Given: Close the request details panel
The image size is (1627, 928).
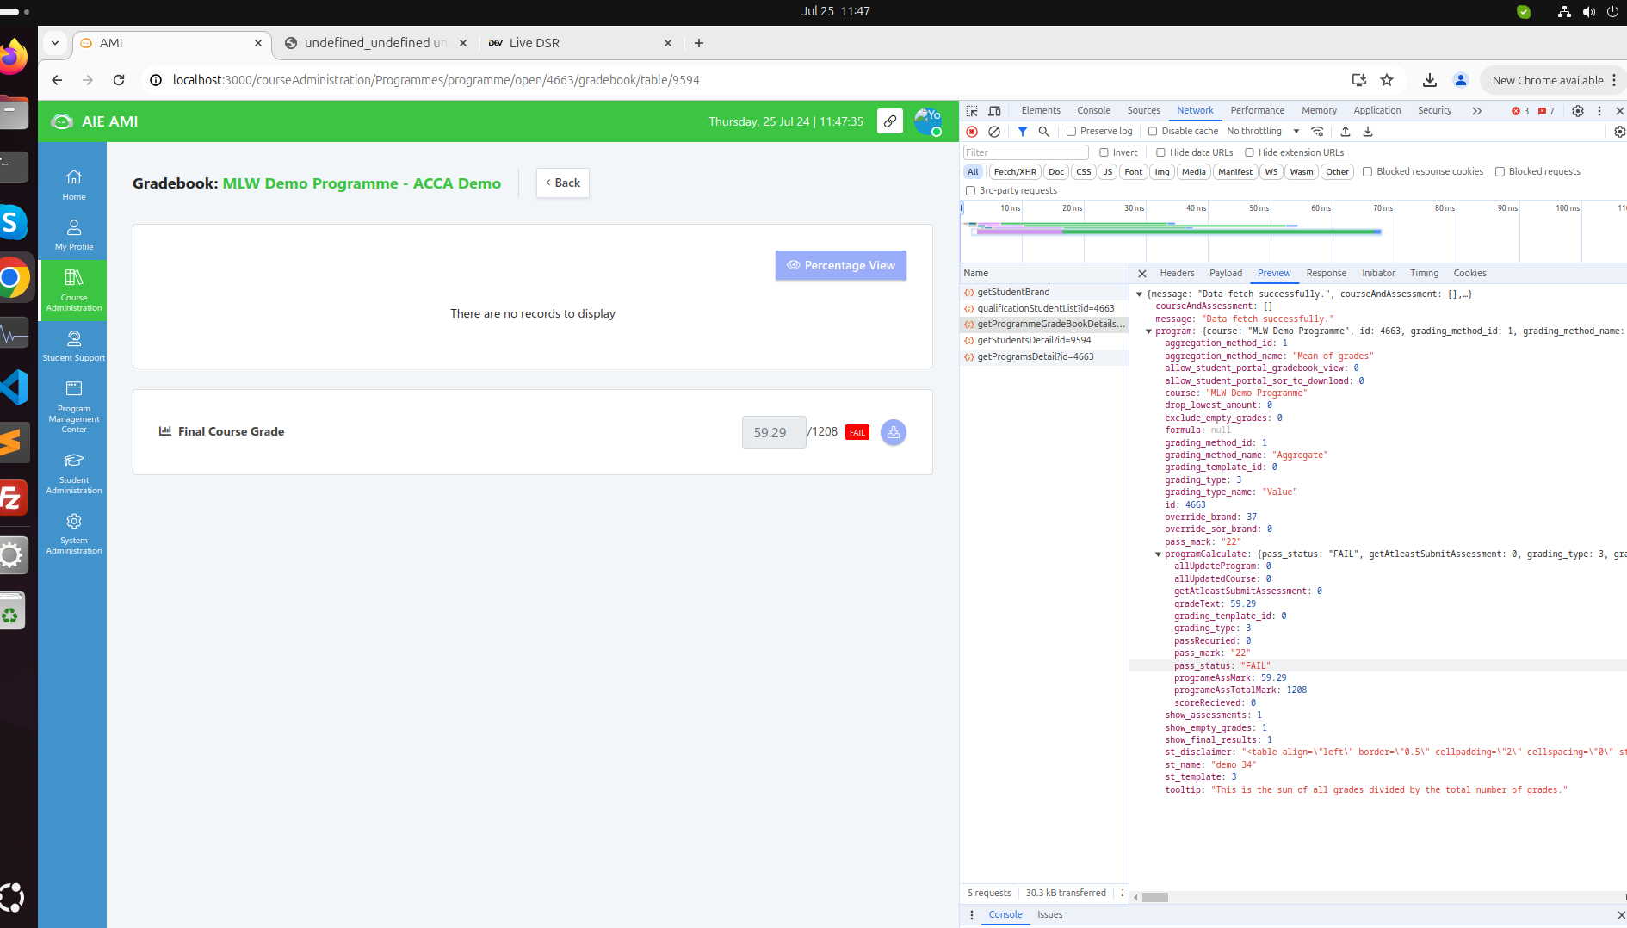Looking at the screenshot, I should [x=1142, y=274].
